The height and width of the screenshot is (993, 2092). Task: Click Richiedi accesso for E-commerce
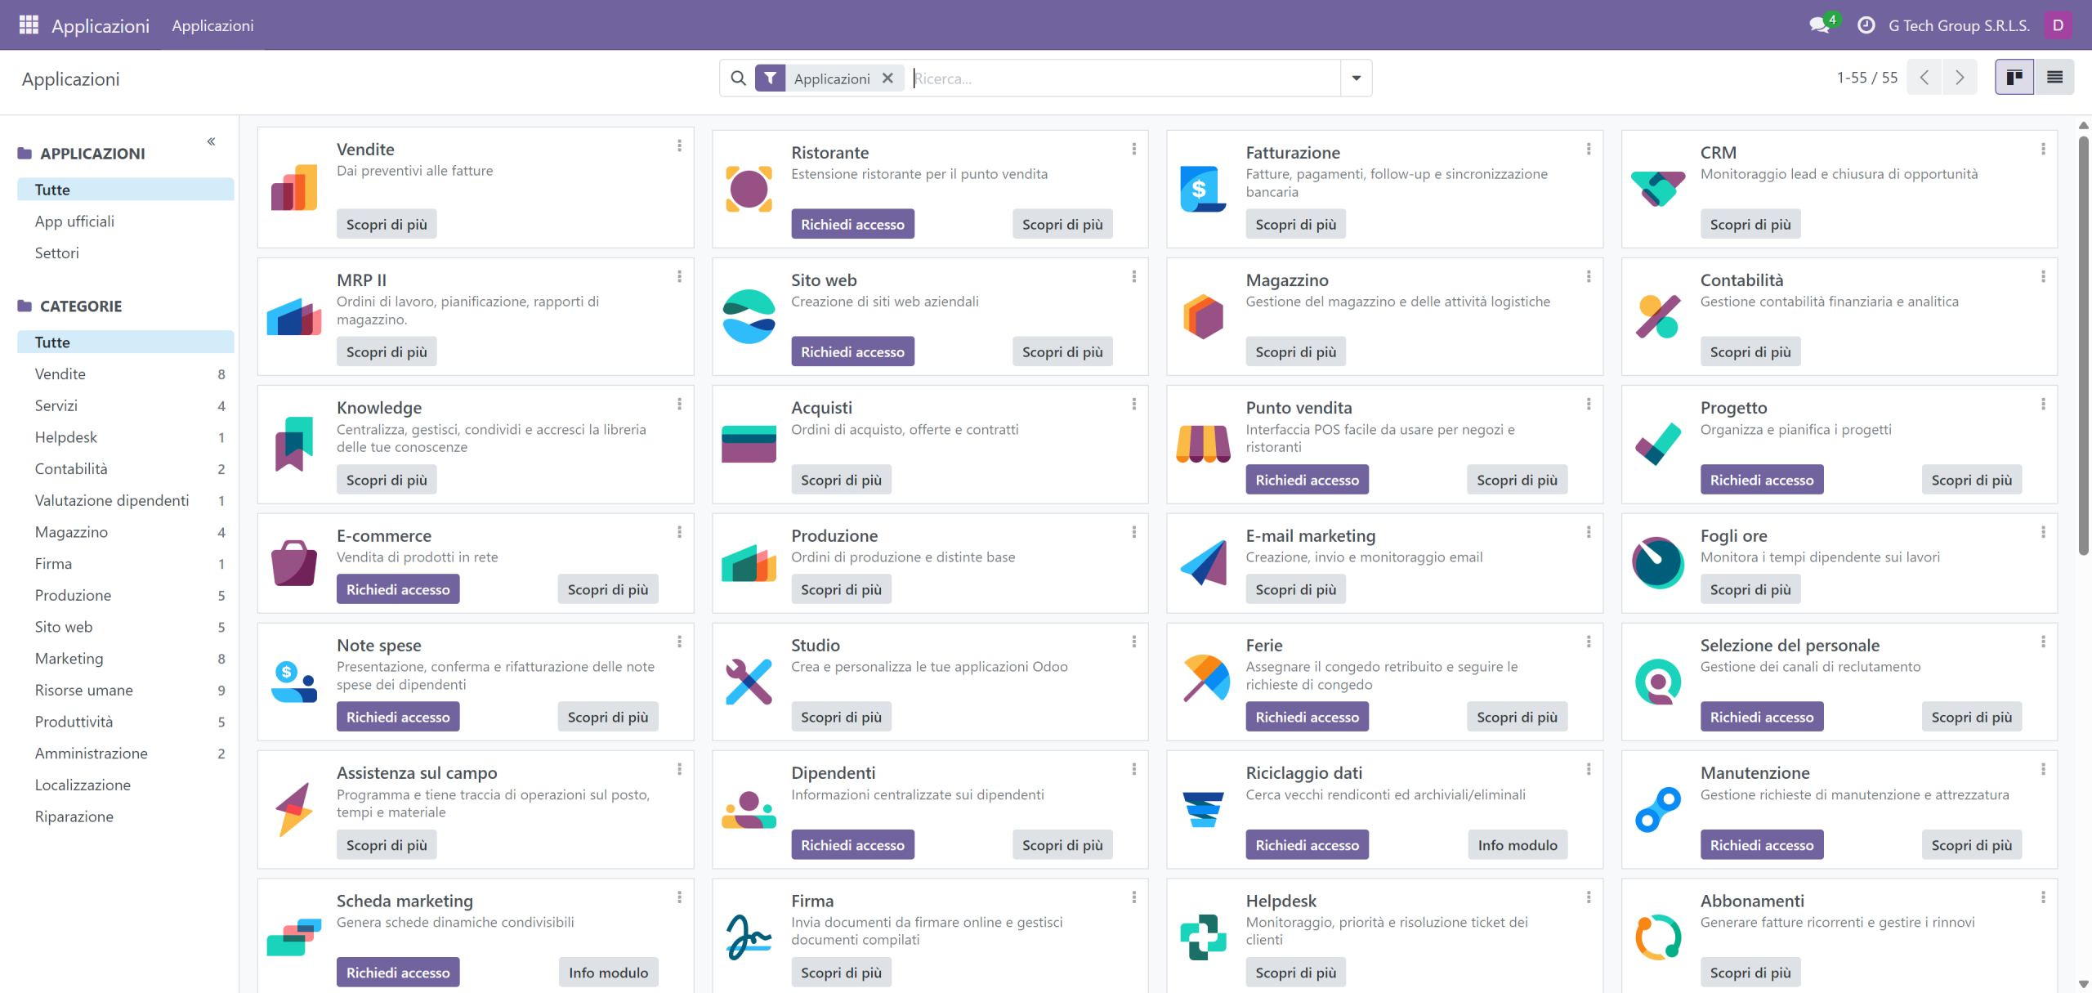pyautogui.click(x=398, y=589)
